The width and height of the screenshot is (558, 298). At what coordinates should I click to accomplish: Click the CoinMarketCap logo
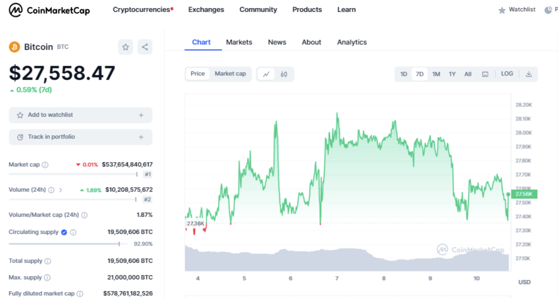tap(49, 10)
